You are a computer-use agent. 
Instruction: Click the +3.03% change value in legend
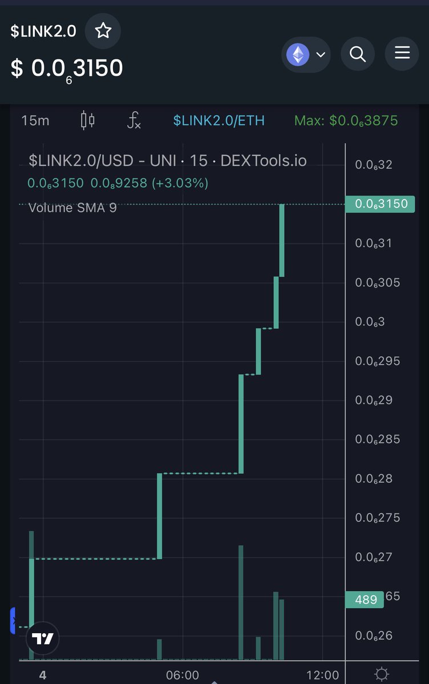coord(181,184)
